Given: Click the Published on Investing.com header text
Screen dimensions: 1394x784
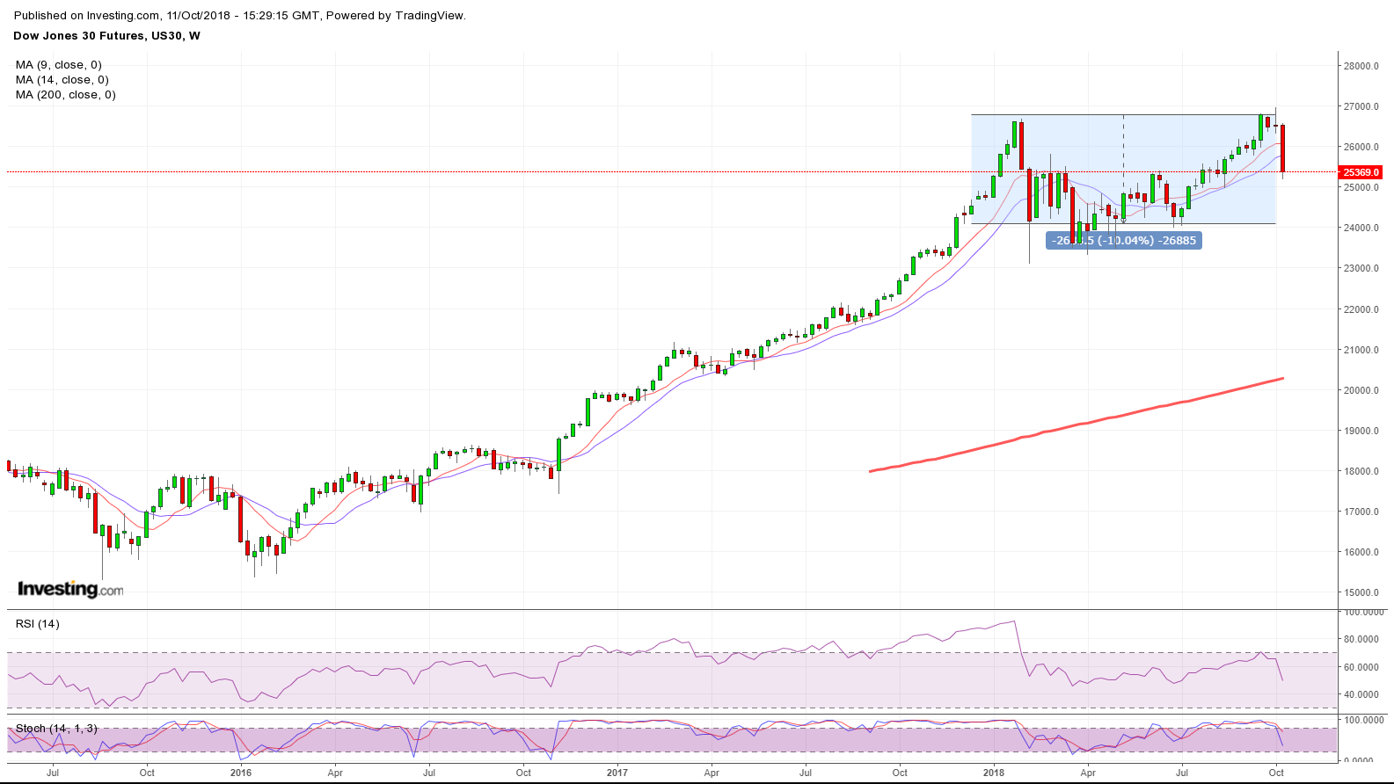Looking at the screenshot, I should pos(240,16).
